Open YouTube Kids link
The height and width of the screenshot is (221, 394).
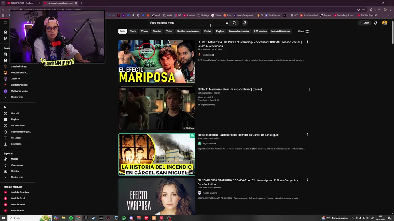[18, 211]
